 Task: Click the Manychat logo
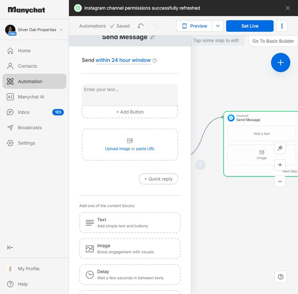pos(26,10)
